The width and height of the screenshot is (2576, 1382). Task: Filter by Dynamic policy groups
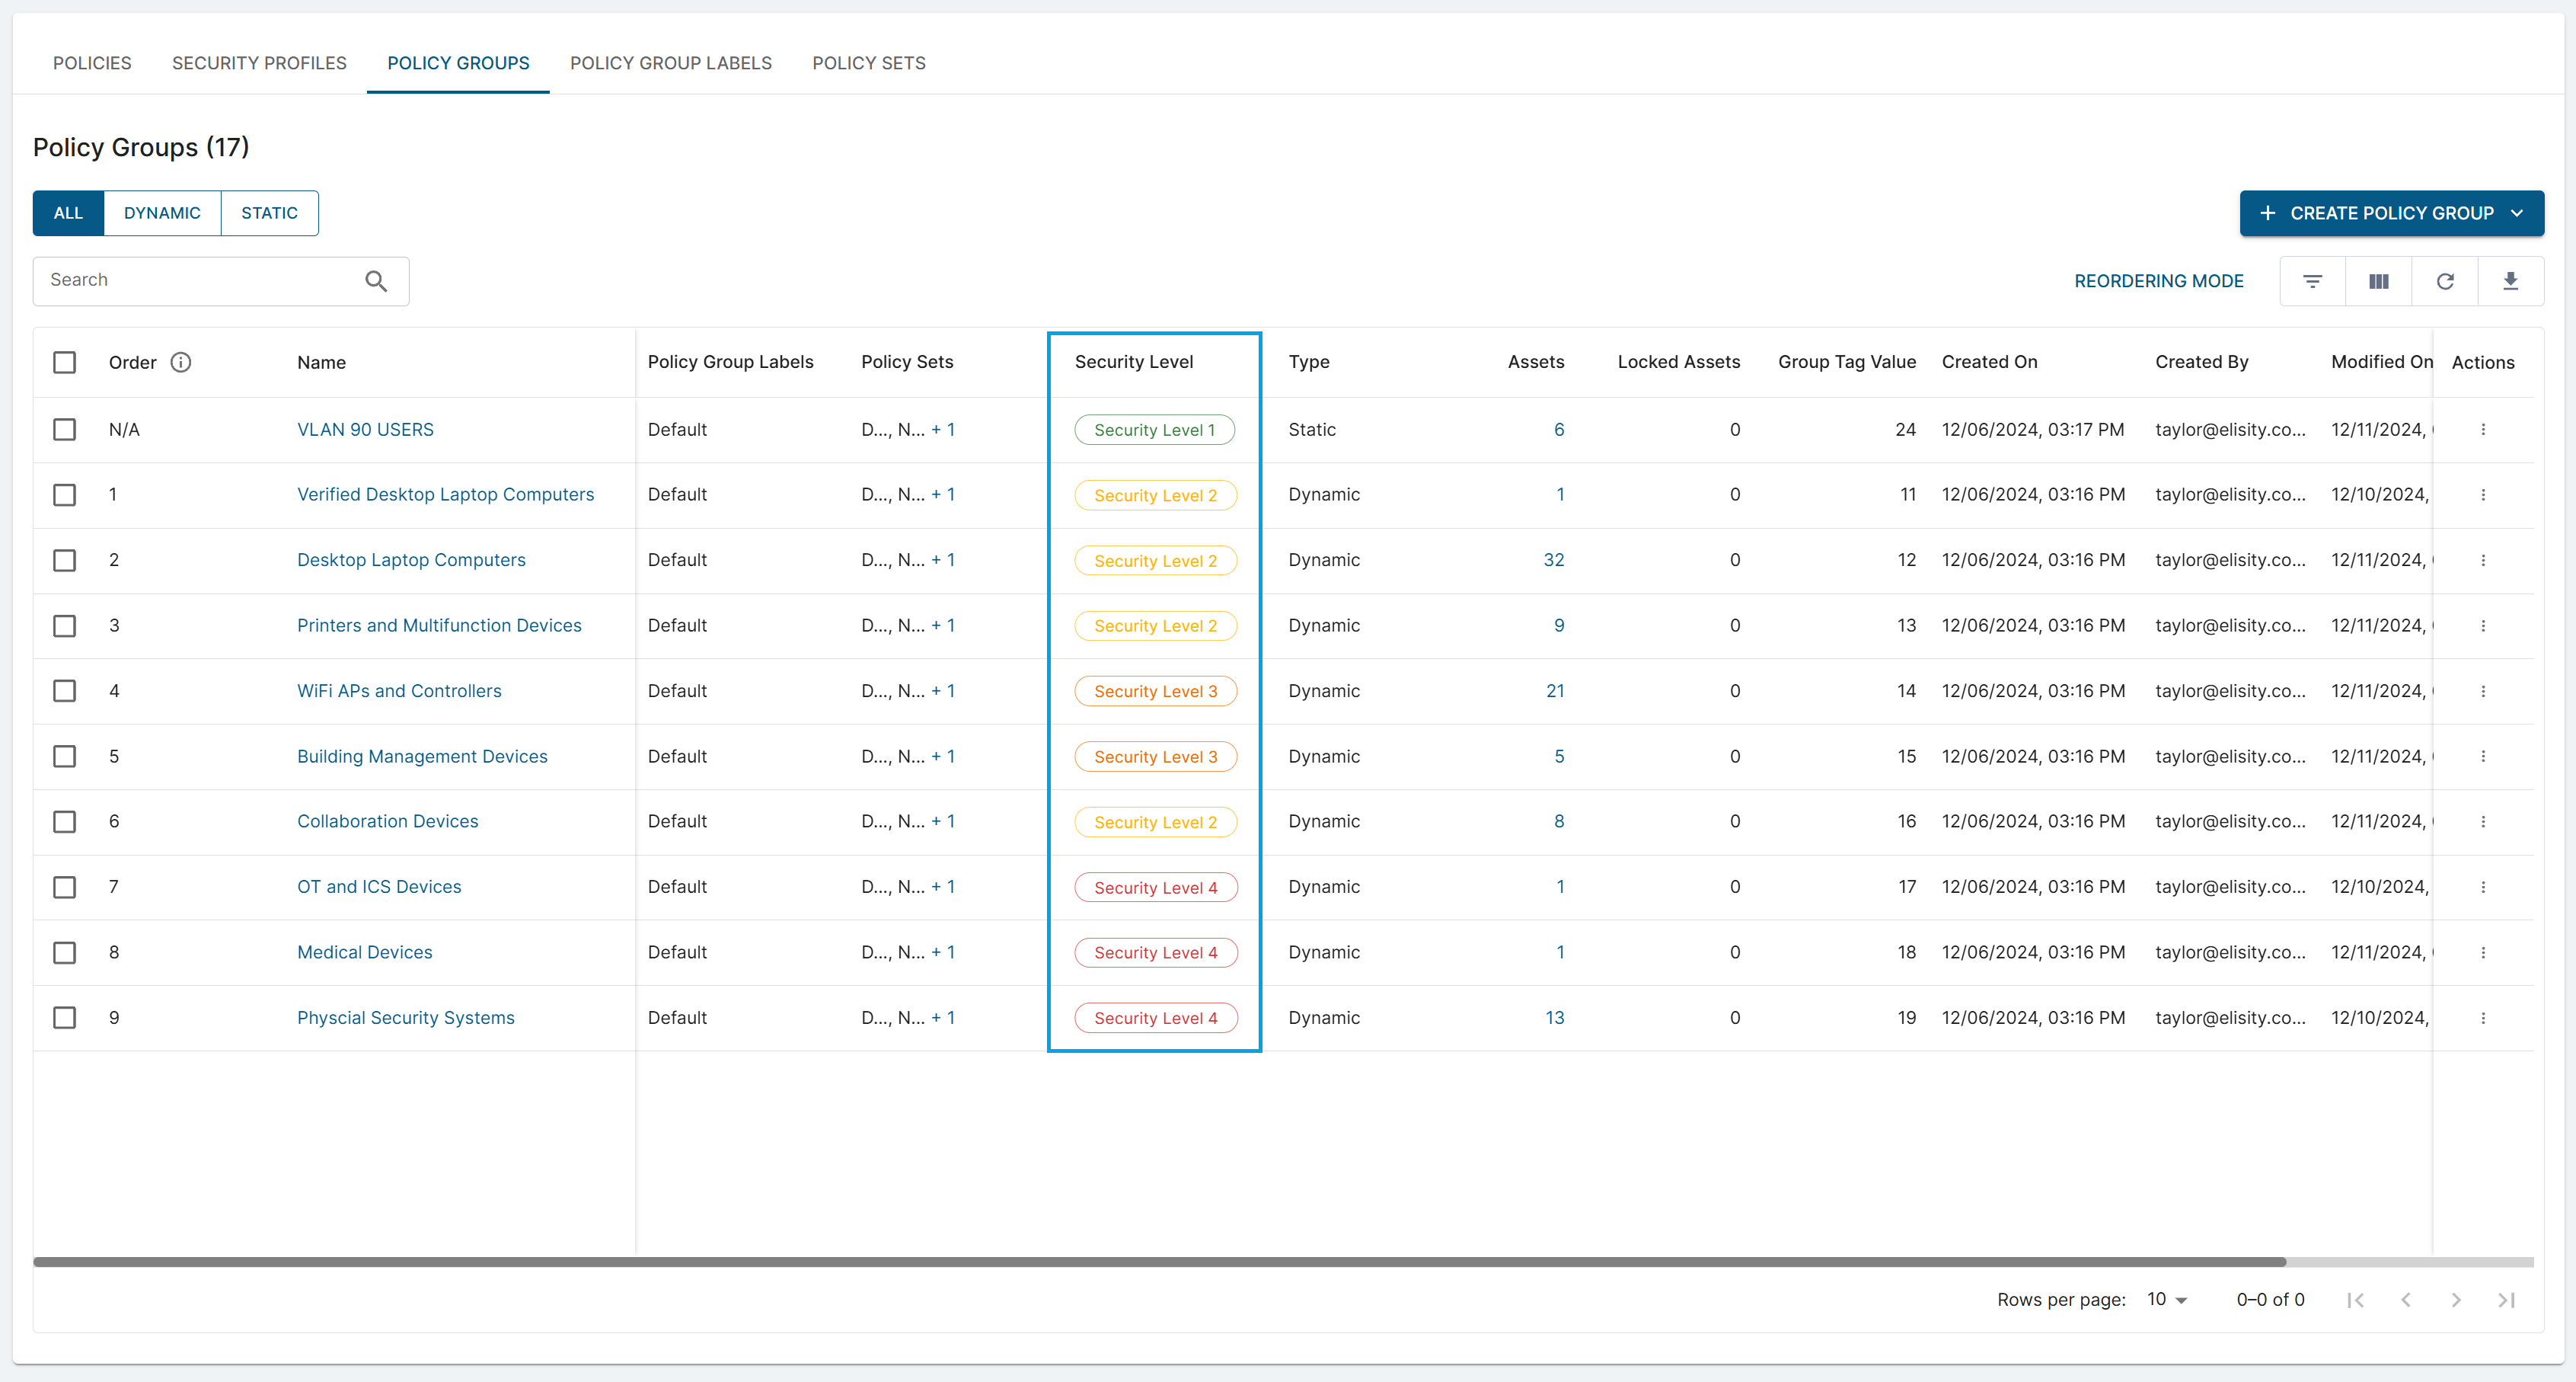click(x=162, y=213)
